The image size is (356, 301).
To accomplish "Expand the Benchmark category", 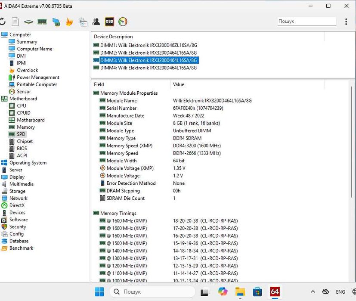I will click(22, 248).
